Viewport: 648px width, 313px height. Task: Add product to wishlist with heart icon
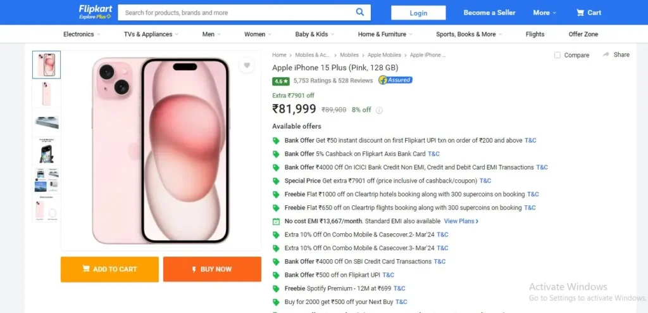tap(247, 65)
